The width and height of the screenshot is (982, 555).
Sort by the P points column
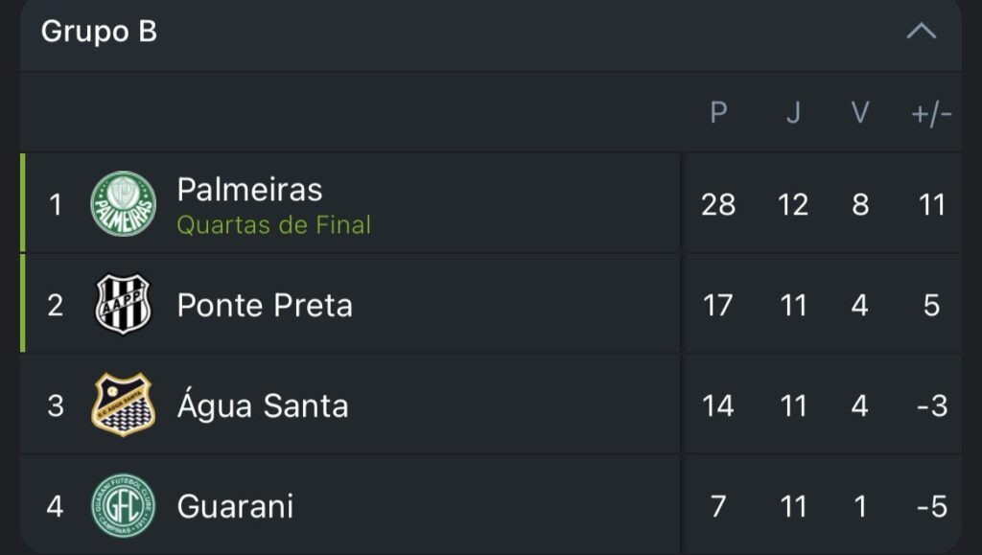click(x=718, y=113)
